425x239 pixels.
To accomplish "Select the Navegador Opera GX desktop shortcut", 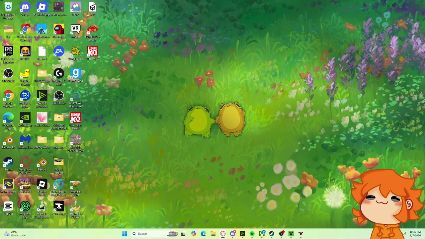I will click(25, 166).
